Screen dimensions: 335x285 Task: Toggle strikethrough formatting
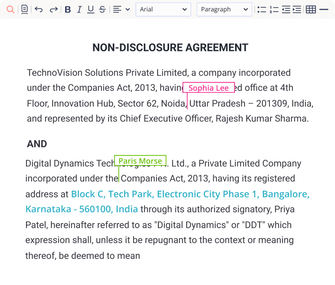(x=102, y=9)
